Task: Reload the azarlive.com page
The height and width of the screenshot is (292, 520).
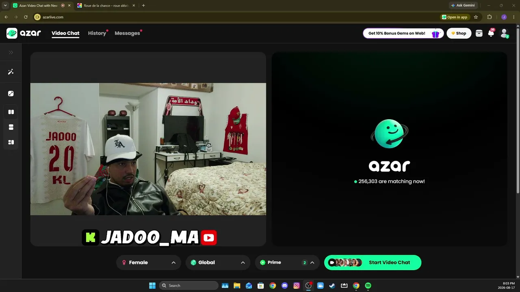Action: [x=26, y=17]
